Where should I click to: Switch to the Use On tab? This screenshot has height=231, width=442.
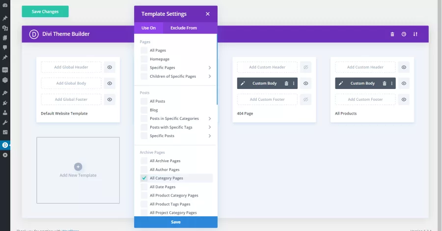pyautogui.click(x=148, y=28)
